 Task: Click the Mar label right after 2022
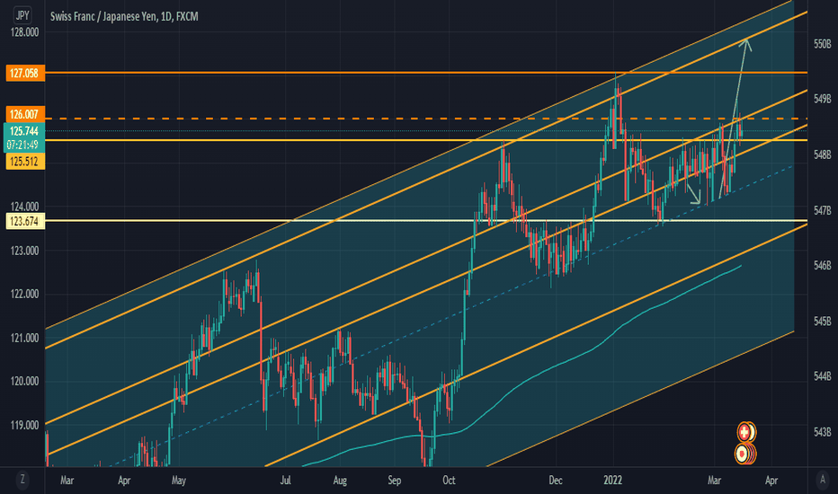click(x=714, y=481)
